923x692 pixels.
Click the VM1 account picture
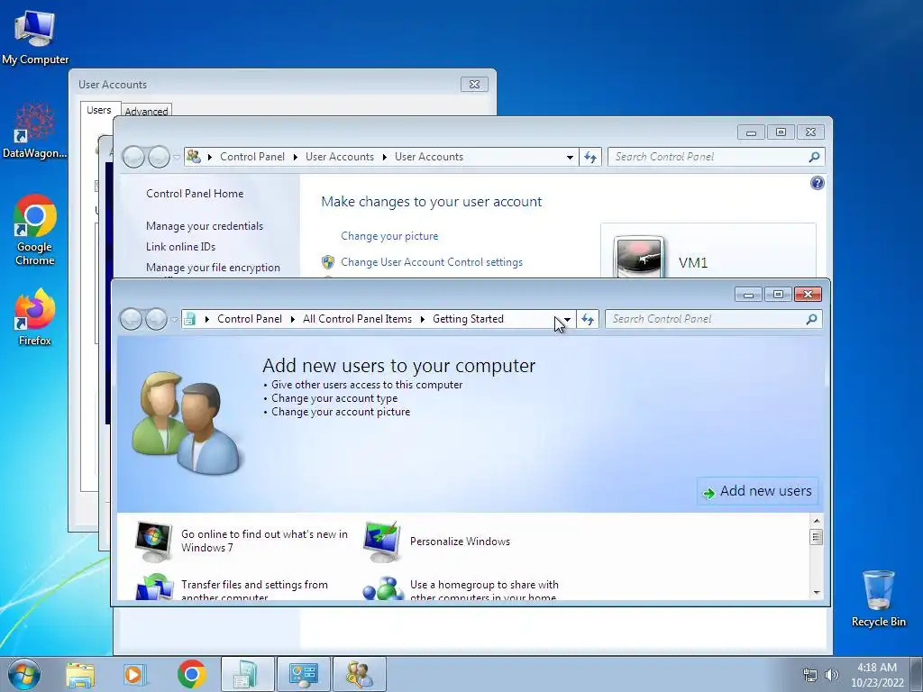tap(639, 257)
